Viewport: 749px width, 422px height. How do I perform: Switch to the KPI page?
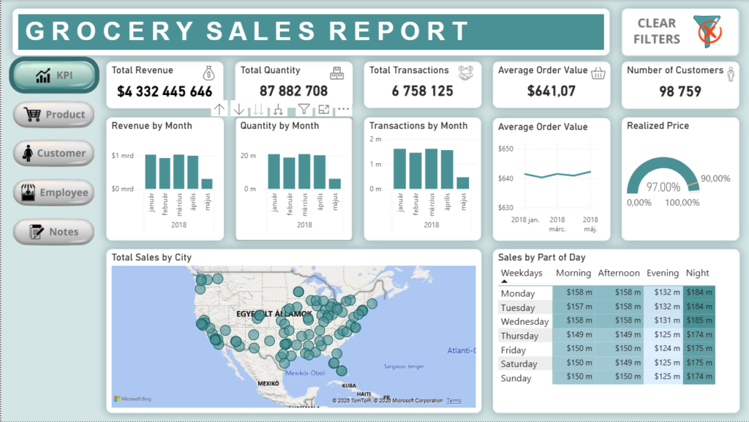pos(55,75)
